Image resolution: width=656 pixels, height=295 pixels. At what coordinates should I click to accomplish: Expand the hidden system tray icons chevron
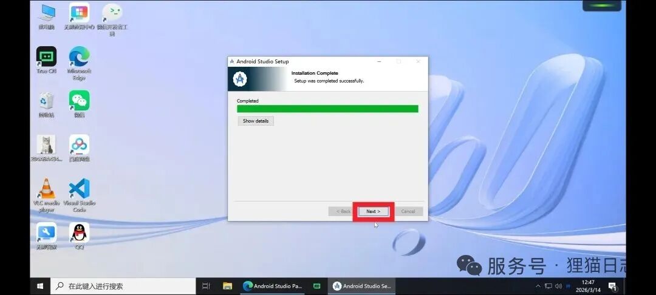coord(538,287)
